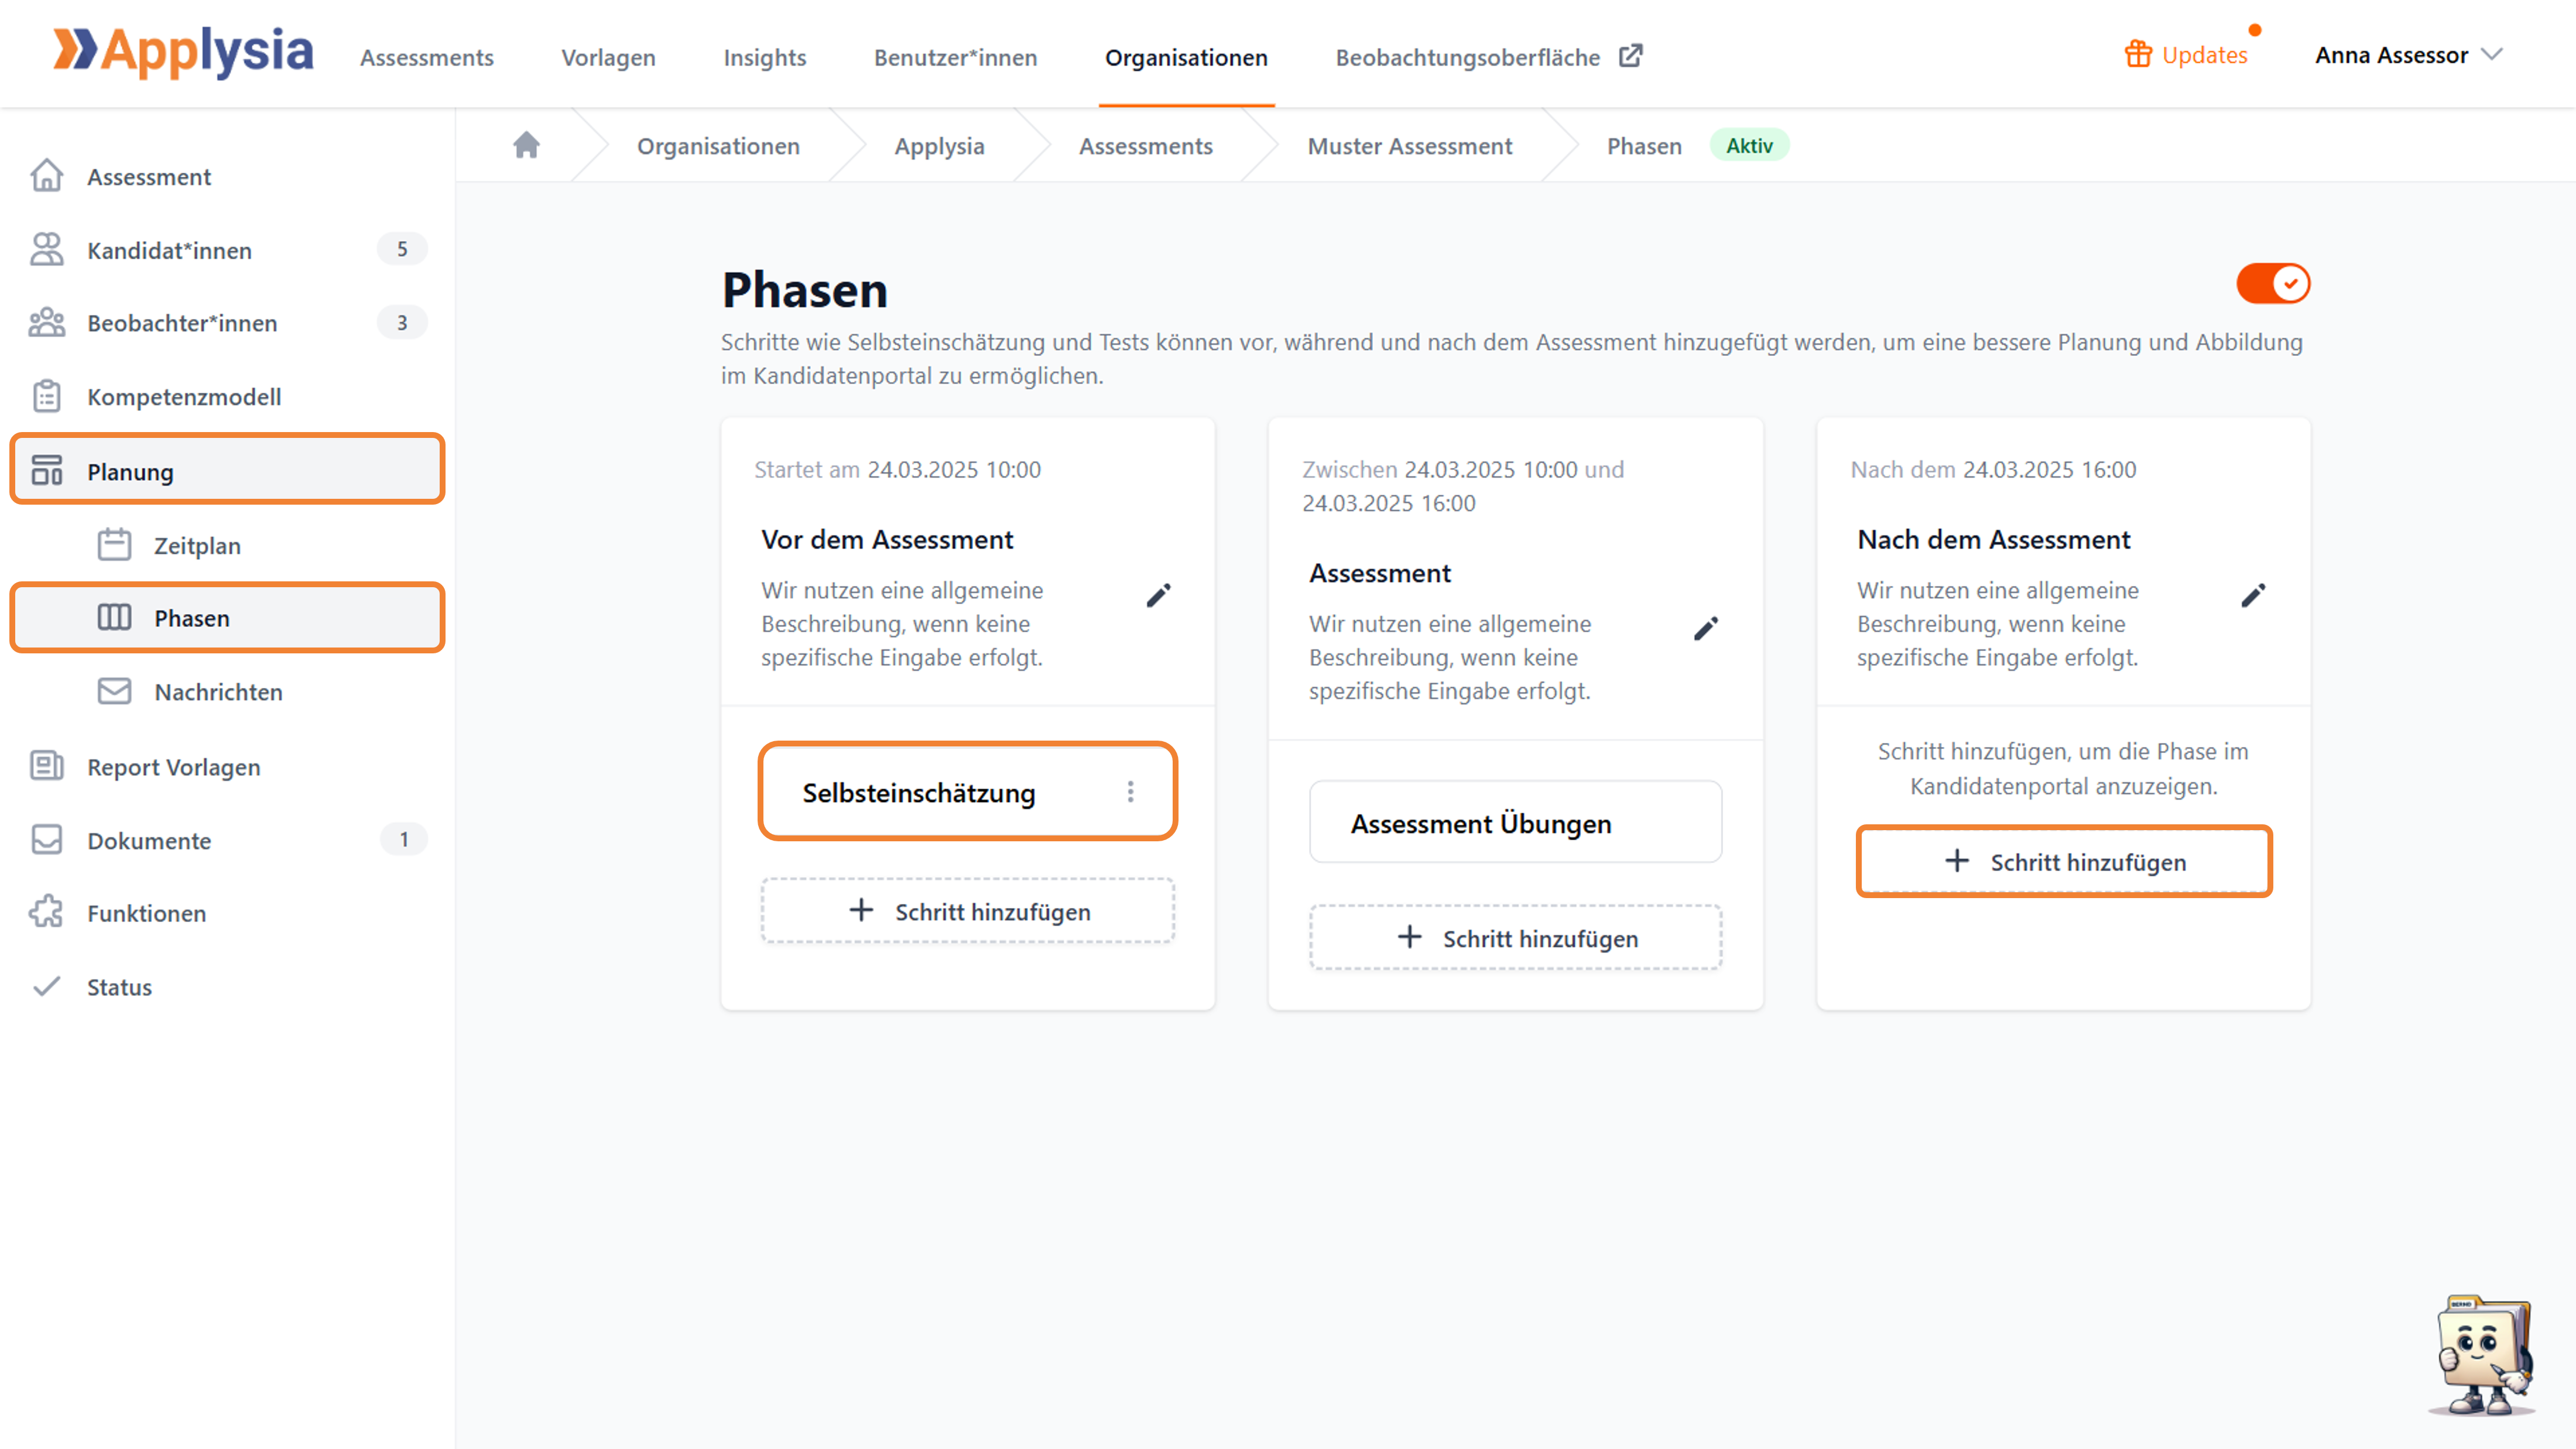Click the Organisationen breadcrumb
This screenshot has width=2576, height=1449.
(718, 146)
